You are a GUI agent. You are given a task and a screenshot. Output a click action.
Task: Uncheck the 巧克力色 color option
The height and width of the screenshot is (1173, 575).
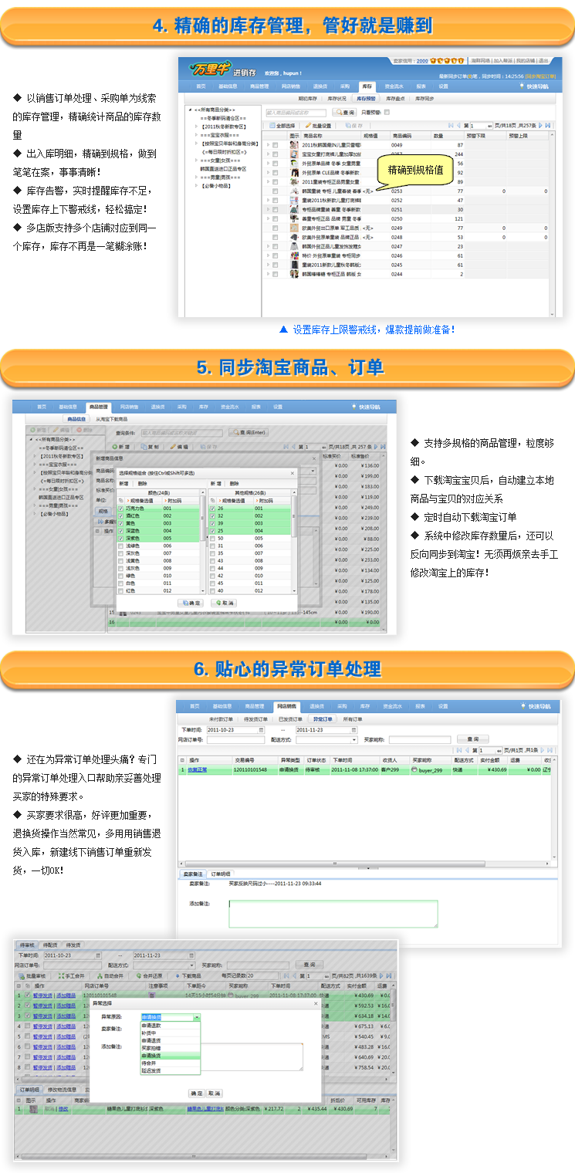[x=120, y=509]
